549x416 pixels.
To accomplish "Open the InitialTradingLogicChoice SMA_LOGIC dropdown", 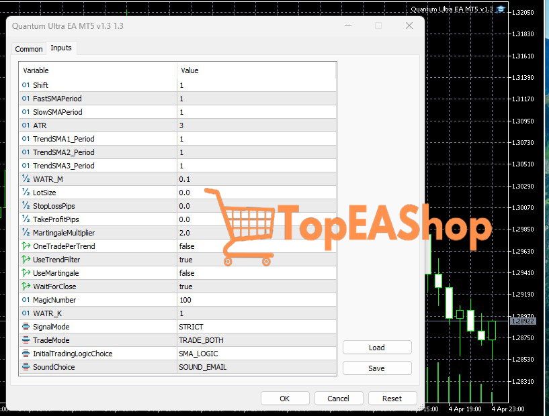I will coord(255,354).
